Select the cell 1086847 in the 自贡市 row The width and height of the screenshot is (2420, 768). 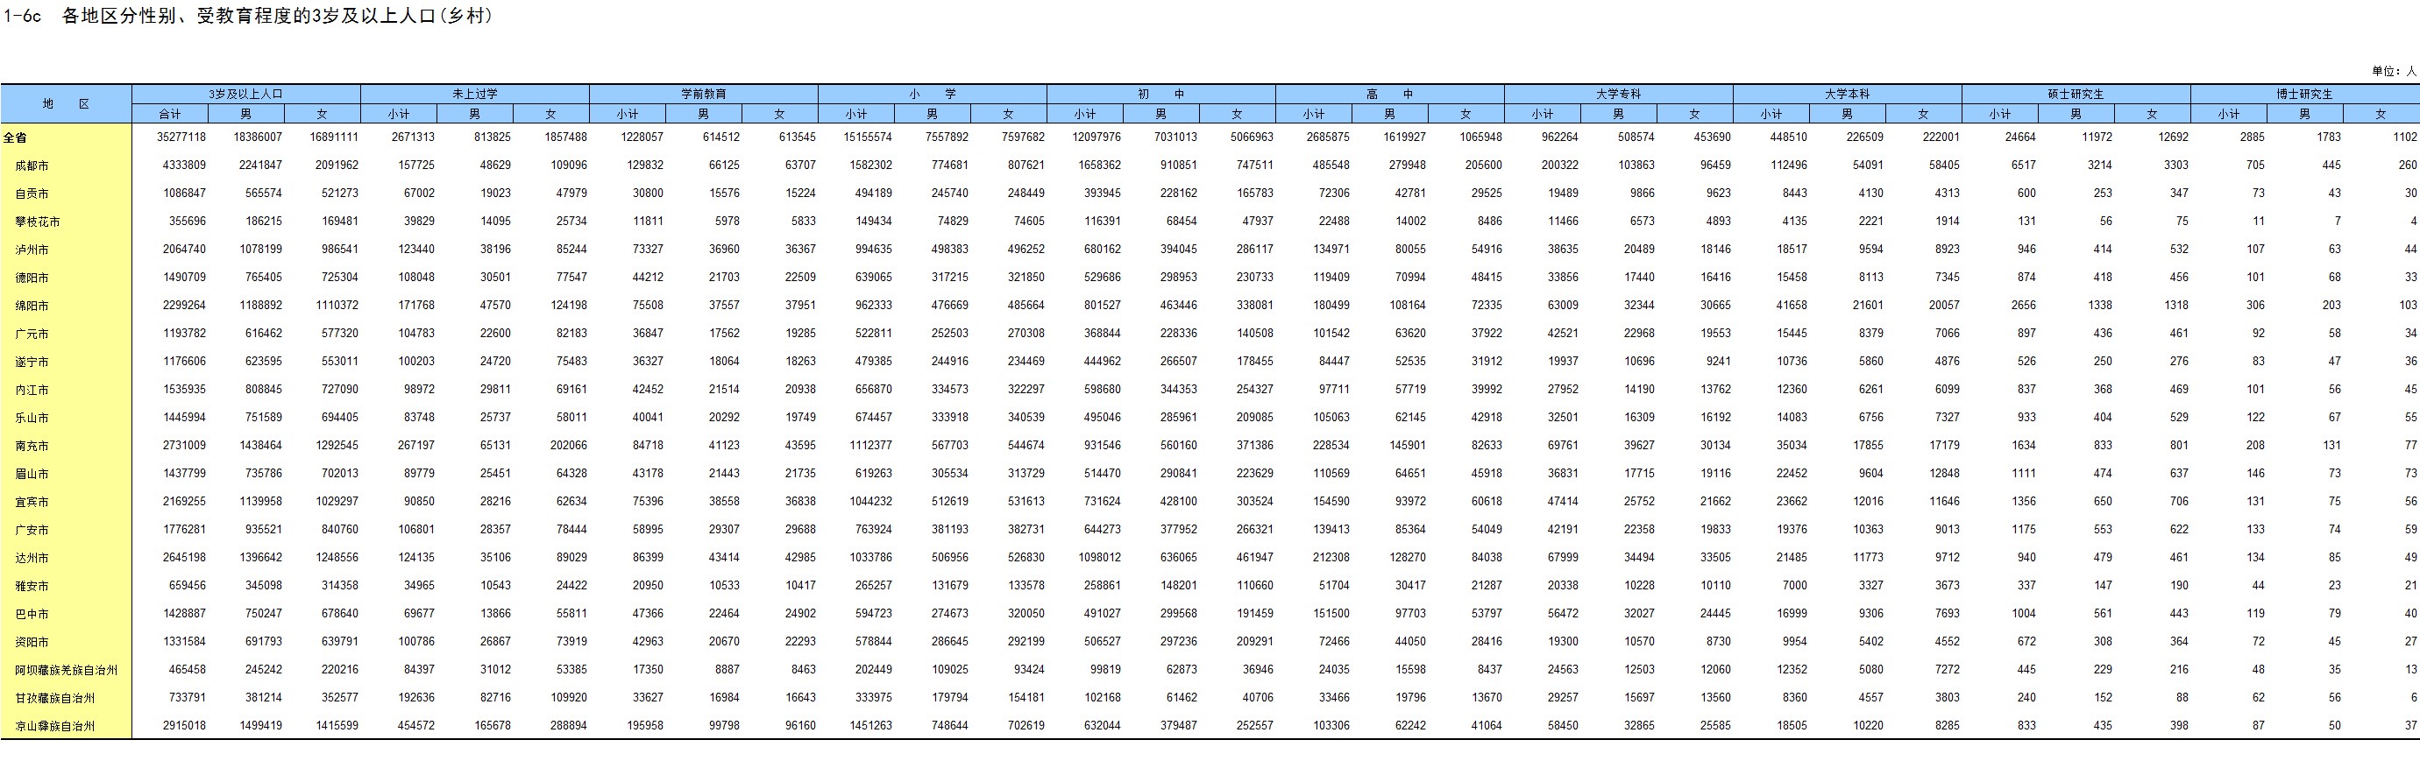(184, 194)
